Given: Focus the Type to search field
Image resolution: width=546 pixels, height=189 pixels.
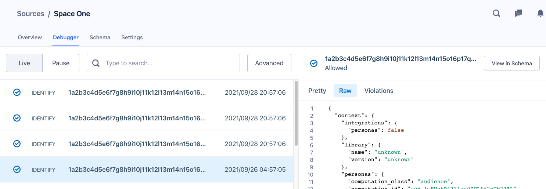Looking at the screenshot, I should 169,63.
